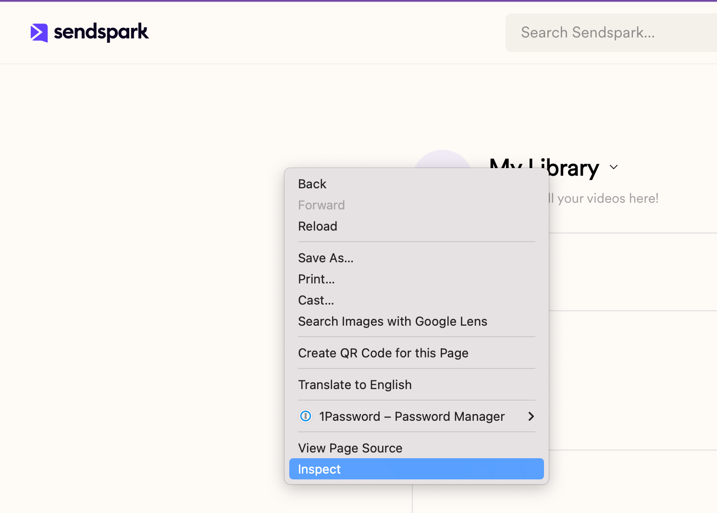Expand the My Library dropdown chevron
This screenshot has height=513, width=717.
[x=614, y=167]
